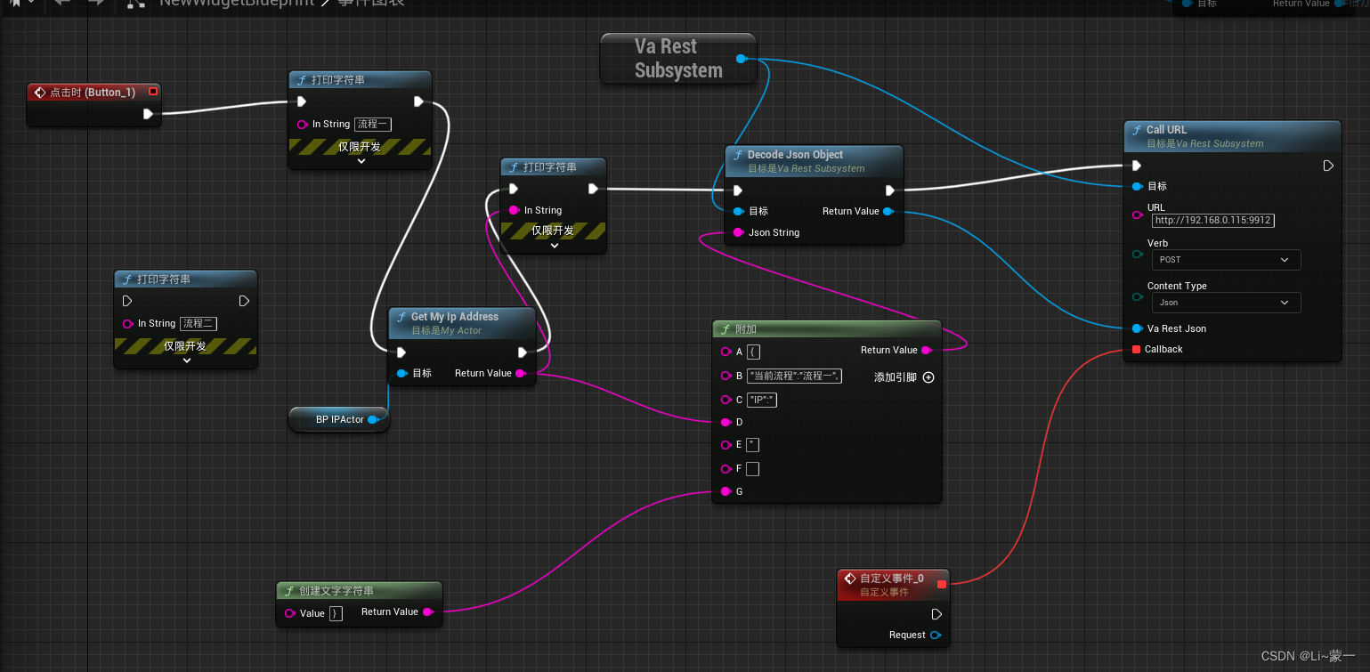
Task: Expand the 打印字符串 node containing 流程一
Action: (x=361, y=161)
